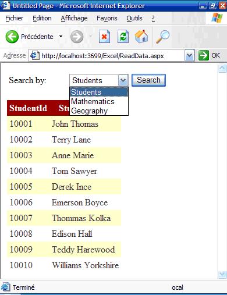The width and height of the screenshot is (227, 295).
Task: Open the ? help menu
Action: point(153,18)
